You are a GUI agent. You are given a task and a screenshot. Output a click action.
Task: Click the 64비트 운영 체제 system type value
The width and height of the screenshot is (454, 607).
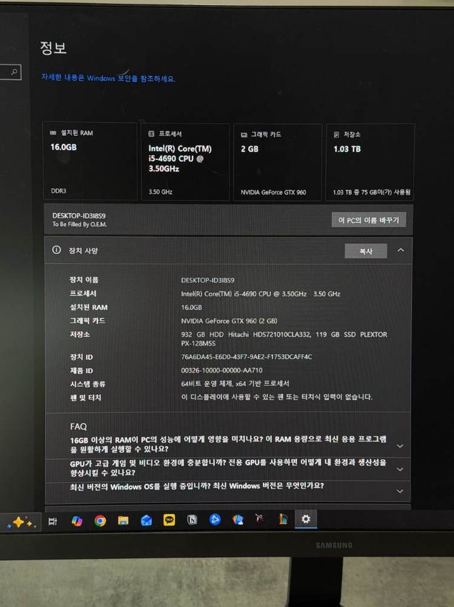(235, 384)
